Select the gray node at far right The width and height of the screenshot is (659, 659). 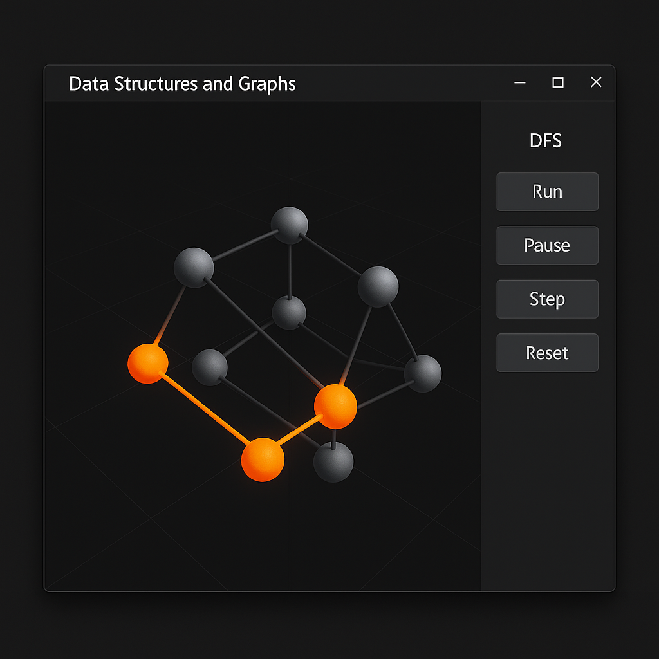click(423, 374)
